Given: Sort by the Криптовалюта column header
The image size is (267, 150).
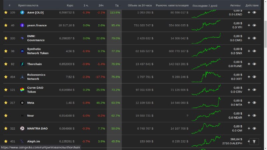Looking at the screenshot, I should pyautogui.click(x=28, y=5).
